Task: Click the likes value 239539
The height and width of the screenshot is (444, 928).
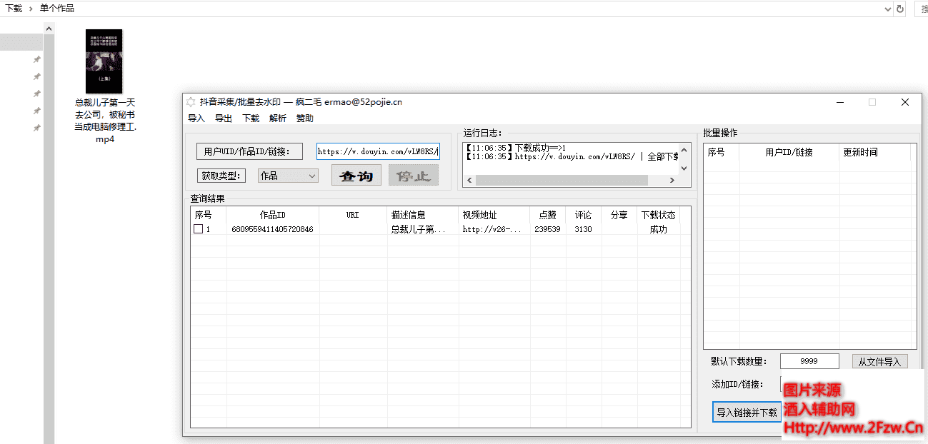Action: pyautogui.click(x=547, y=229)
